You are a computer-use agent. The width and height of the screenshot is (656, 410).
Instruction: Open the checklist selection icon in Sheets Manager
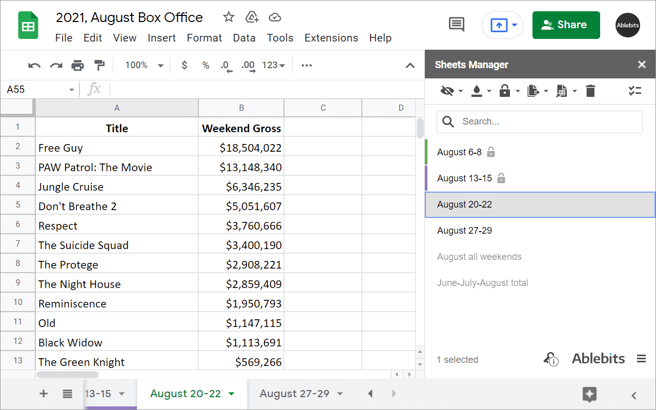coord(635,91)
